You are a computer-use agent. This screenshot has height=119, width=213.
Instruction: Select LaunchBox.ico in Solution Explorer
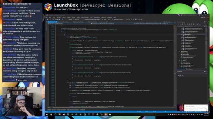[x=186, y=62]
